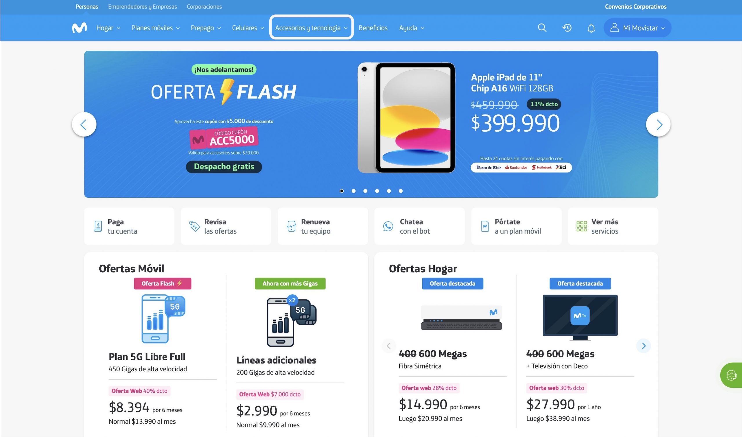Click the green chat assistant icon
The image size is (742, 437).
coord(732,375)
